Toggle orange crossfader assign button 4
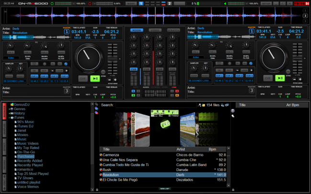 click(177, 95)
